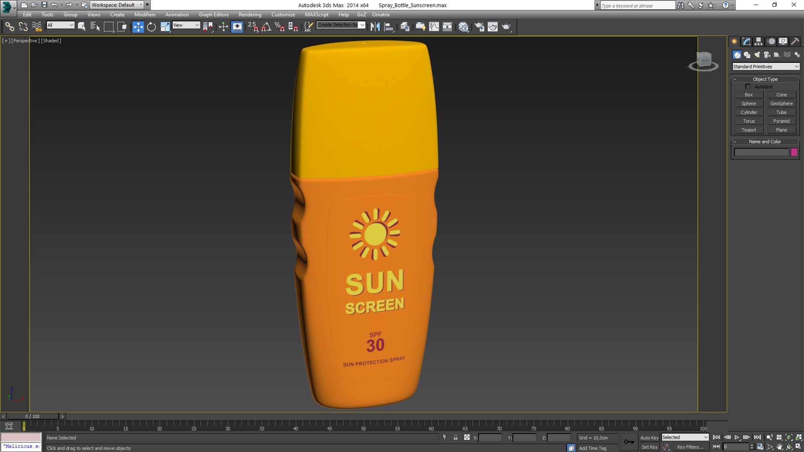Toggle Percent Snap tool
804x452 pixels.
[x=280, y=27]
